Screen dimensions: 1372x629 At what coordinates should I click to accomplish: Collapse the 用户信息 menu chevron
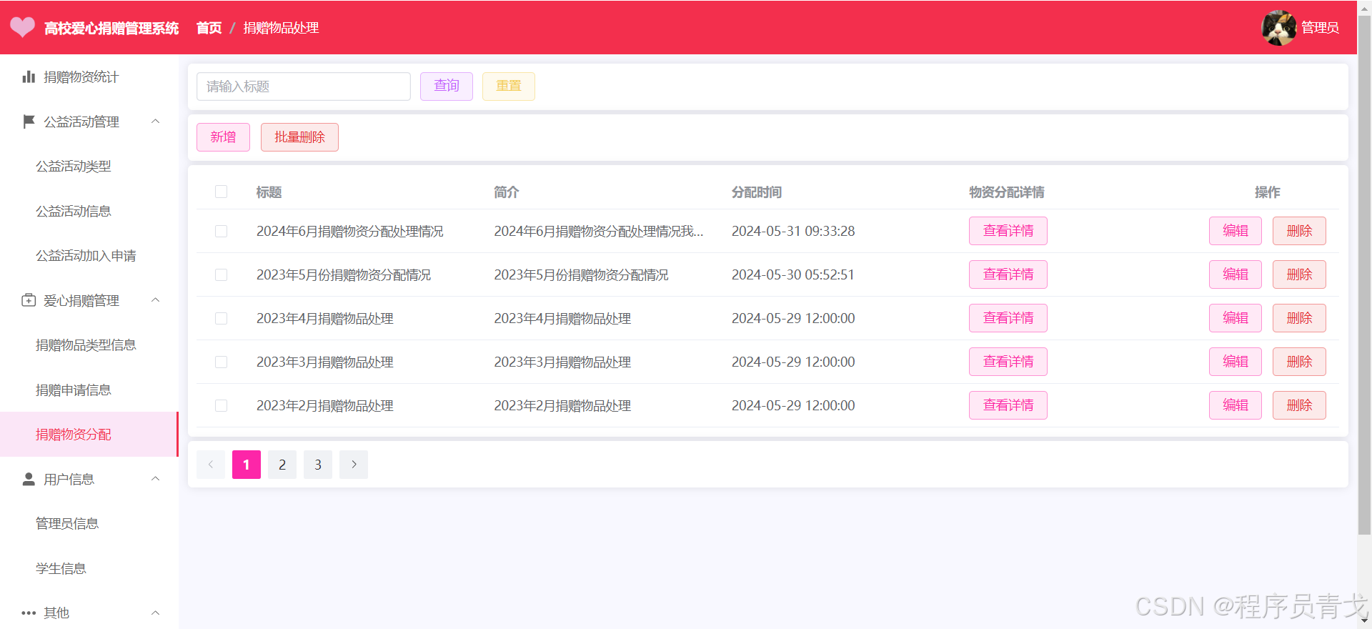[x=155, y=479]
